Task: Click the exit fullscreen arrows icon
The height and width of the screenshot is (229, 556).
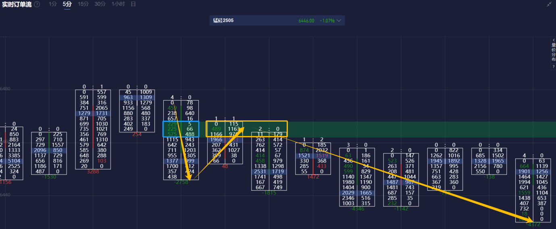Action: coord(549,4)
